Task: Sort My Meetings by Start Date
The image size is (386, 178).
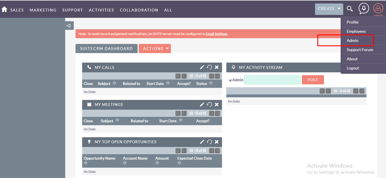Action: coord(180,121)
